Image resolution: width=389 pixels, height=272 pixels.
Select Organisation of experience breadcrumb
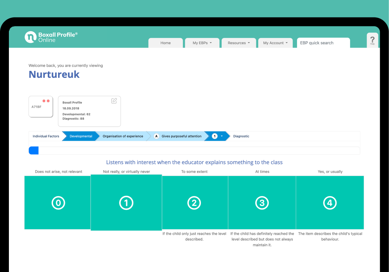pos(123,136)
